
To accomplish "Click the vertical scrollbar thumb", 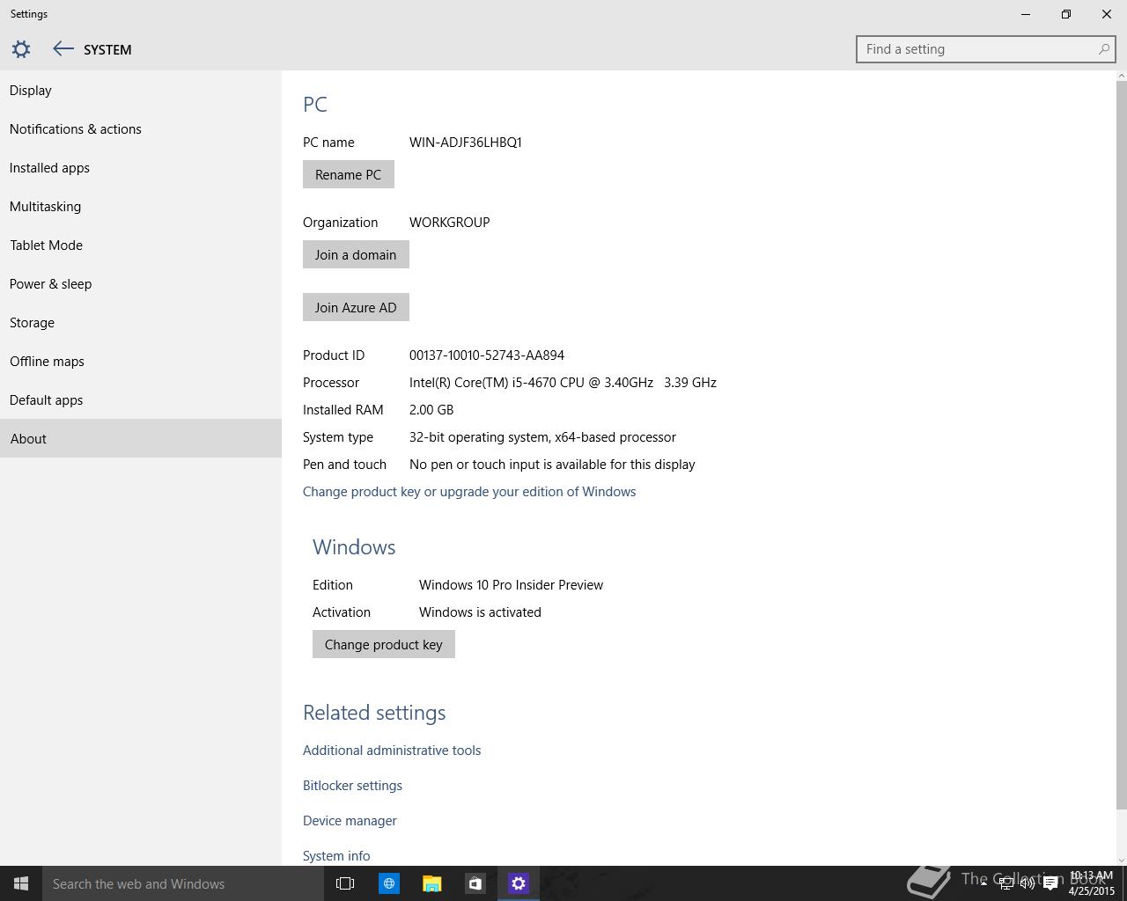I will pos(1121,445).
